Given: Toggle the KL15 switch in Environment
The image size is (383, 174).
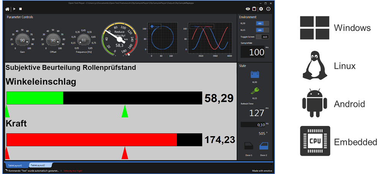Looking at the screenshot, I should click(x=262, y=30).
